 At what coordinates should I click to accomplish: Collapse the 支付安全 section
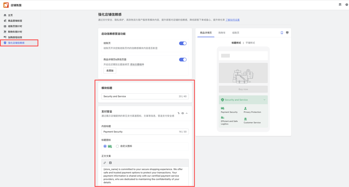coord(186,113)
